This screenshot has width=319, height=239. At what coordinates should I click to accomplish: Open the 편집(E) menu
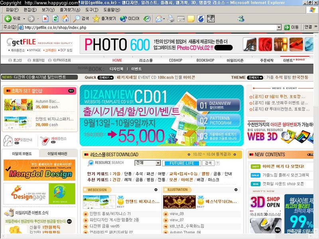pos(30,10)
